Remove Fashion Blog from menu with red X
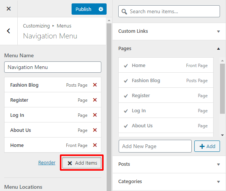The height and width of the screenshot is (191, 226). click(x=95, y=85)
